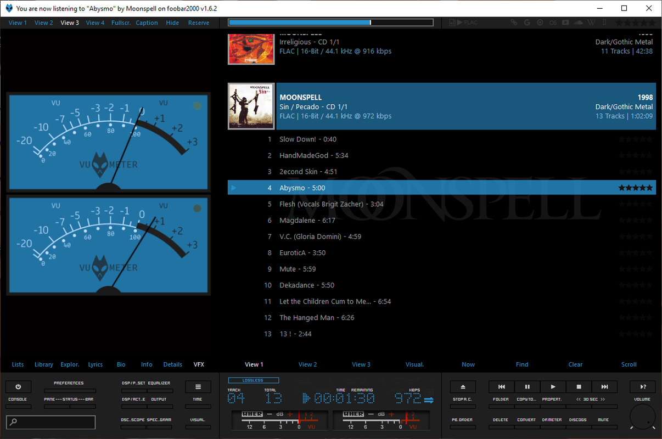This screenshot has height=439, width=662.
Task: Click the Clear link above controls
Action: [x=576, y=364]
